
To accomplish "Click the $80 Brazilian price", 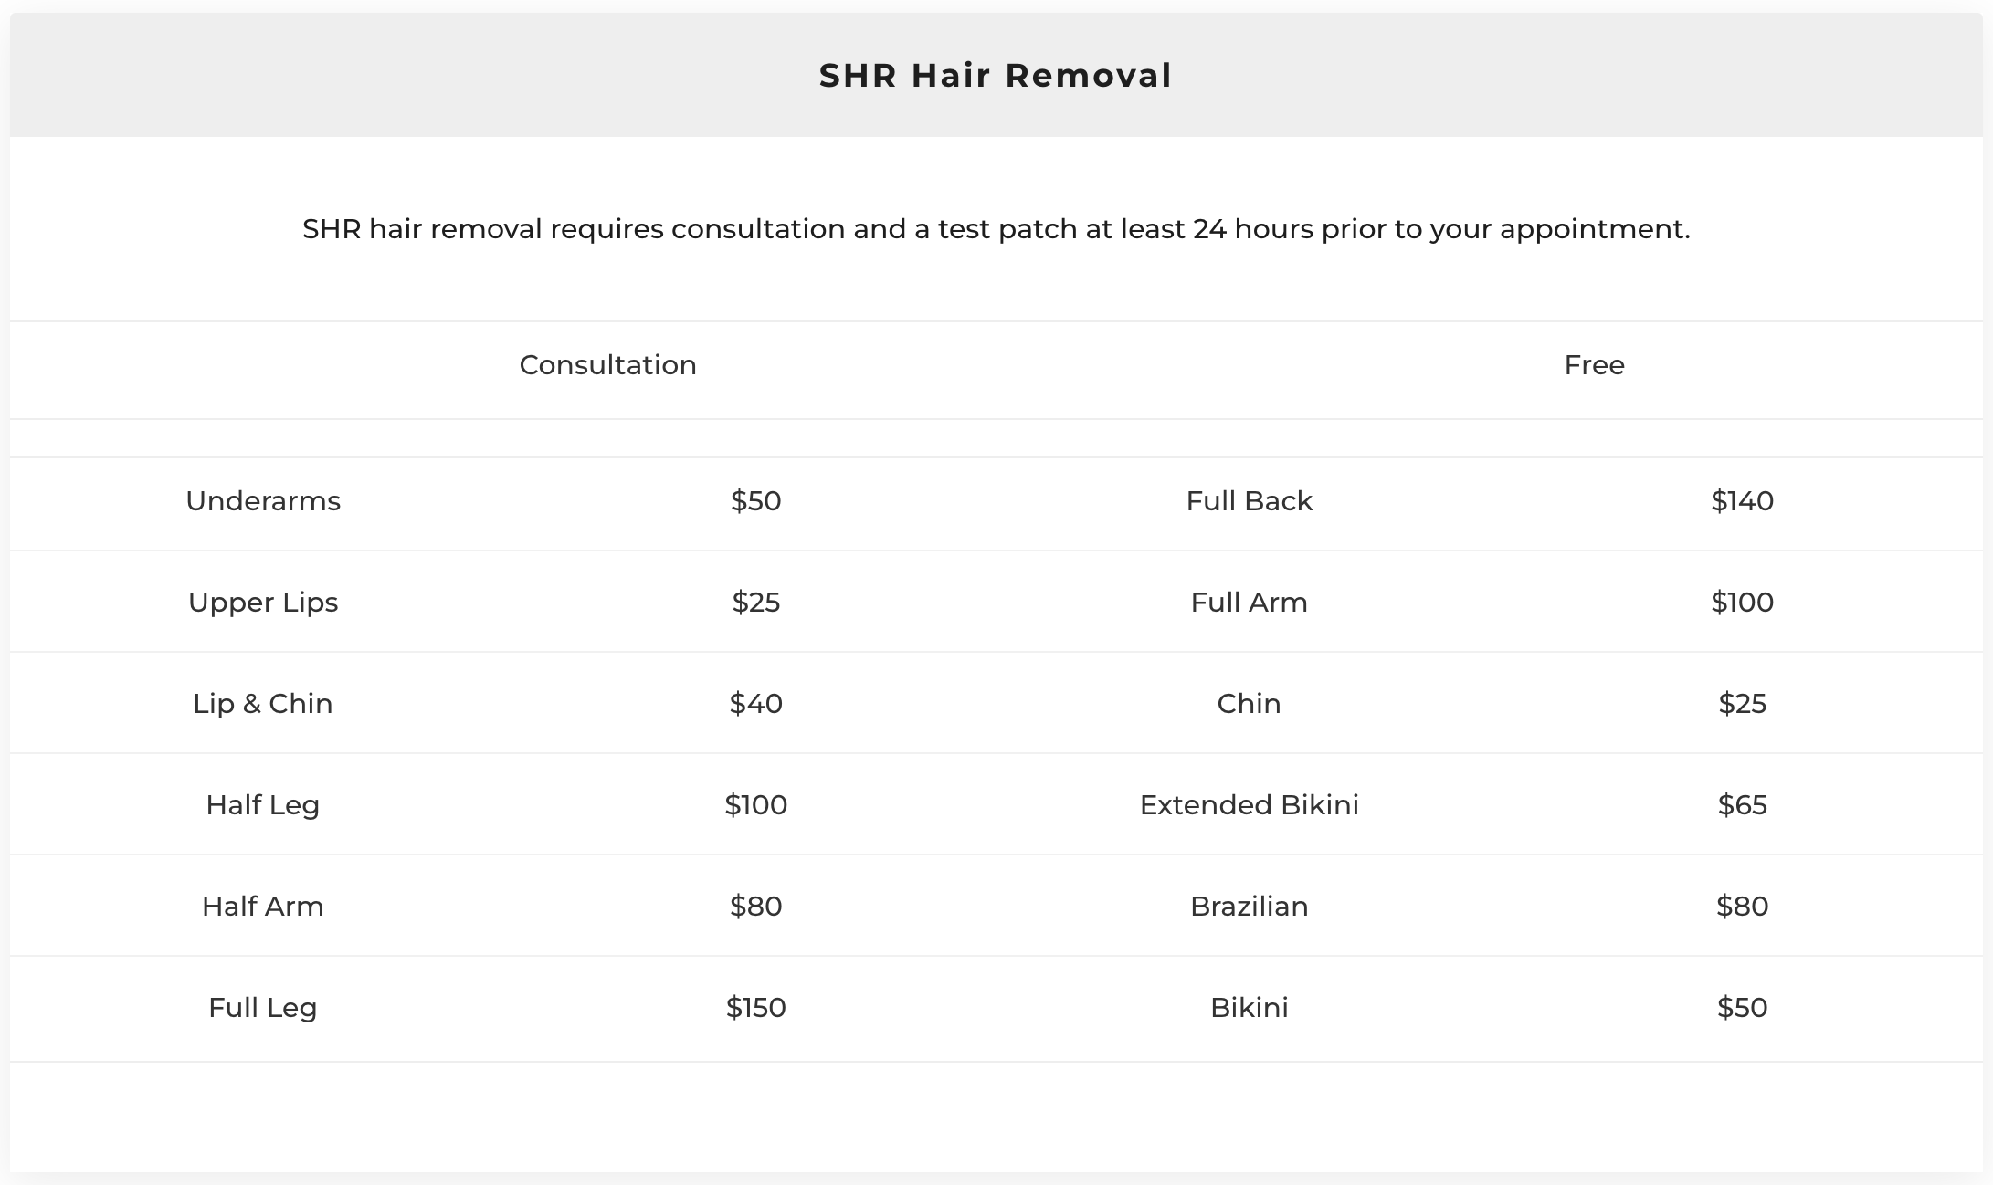I will pos(1742,907).
